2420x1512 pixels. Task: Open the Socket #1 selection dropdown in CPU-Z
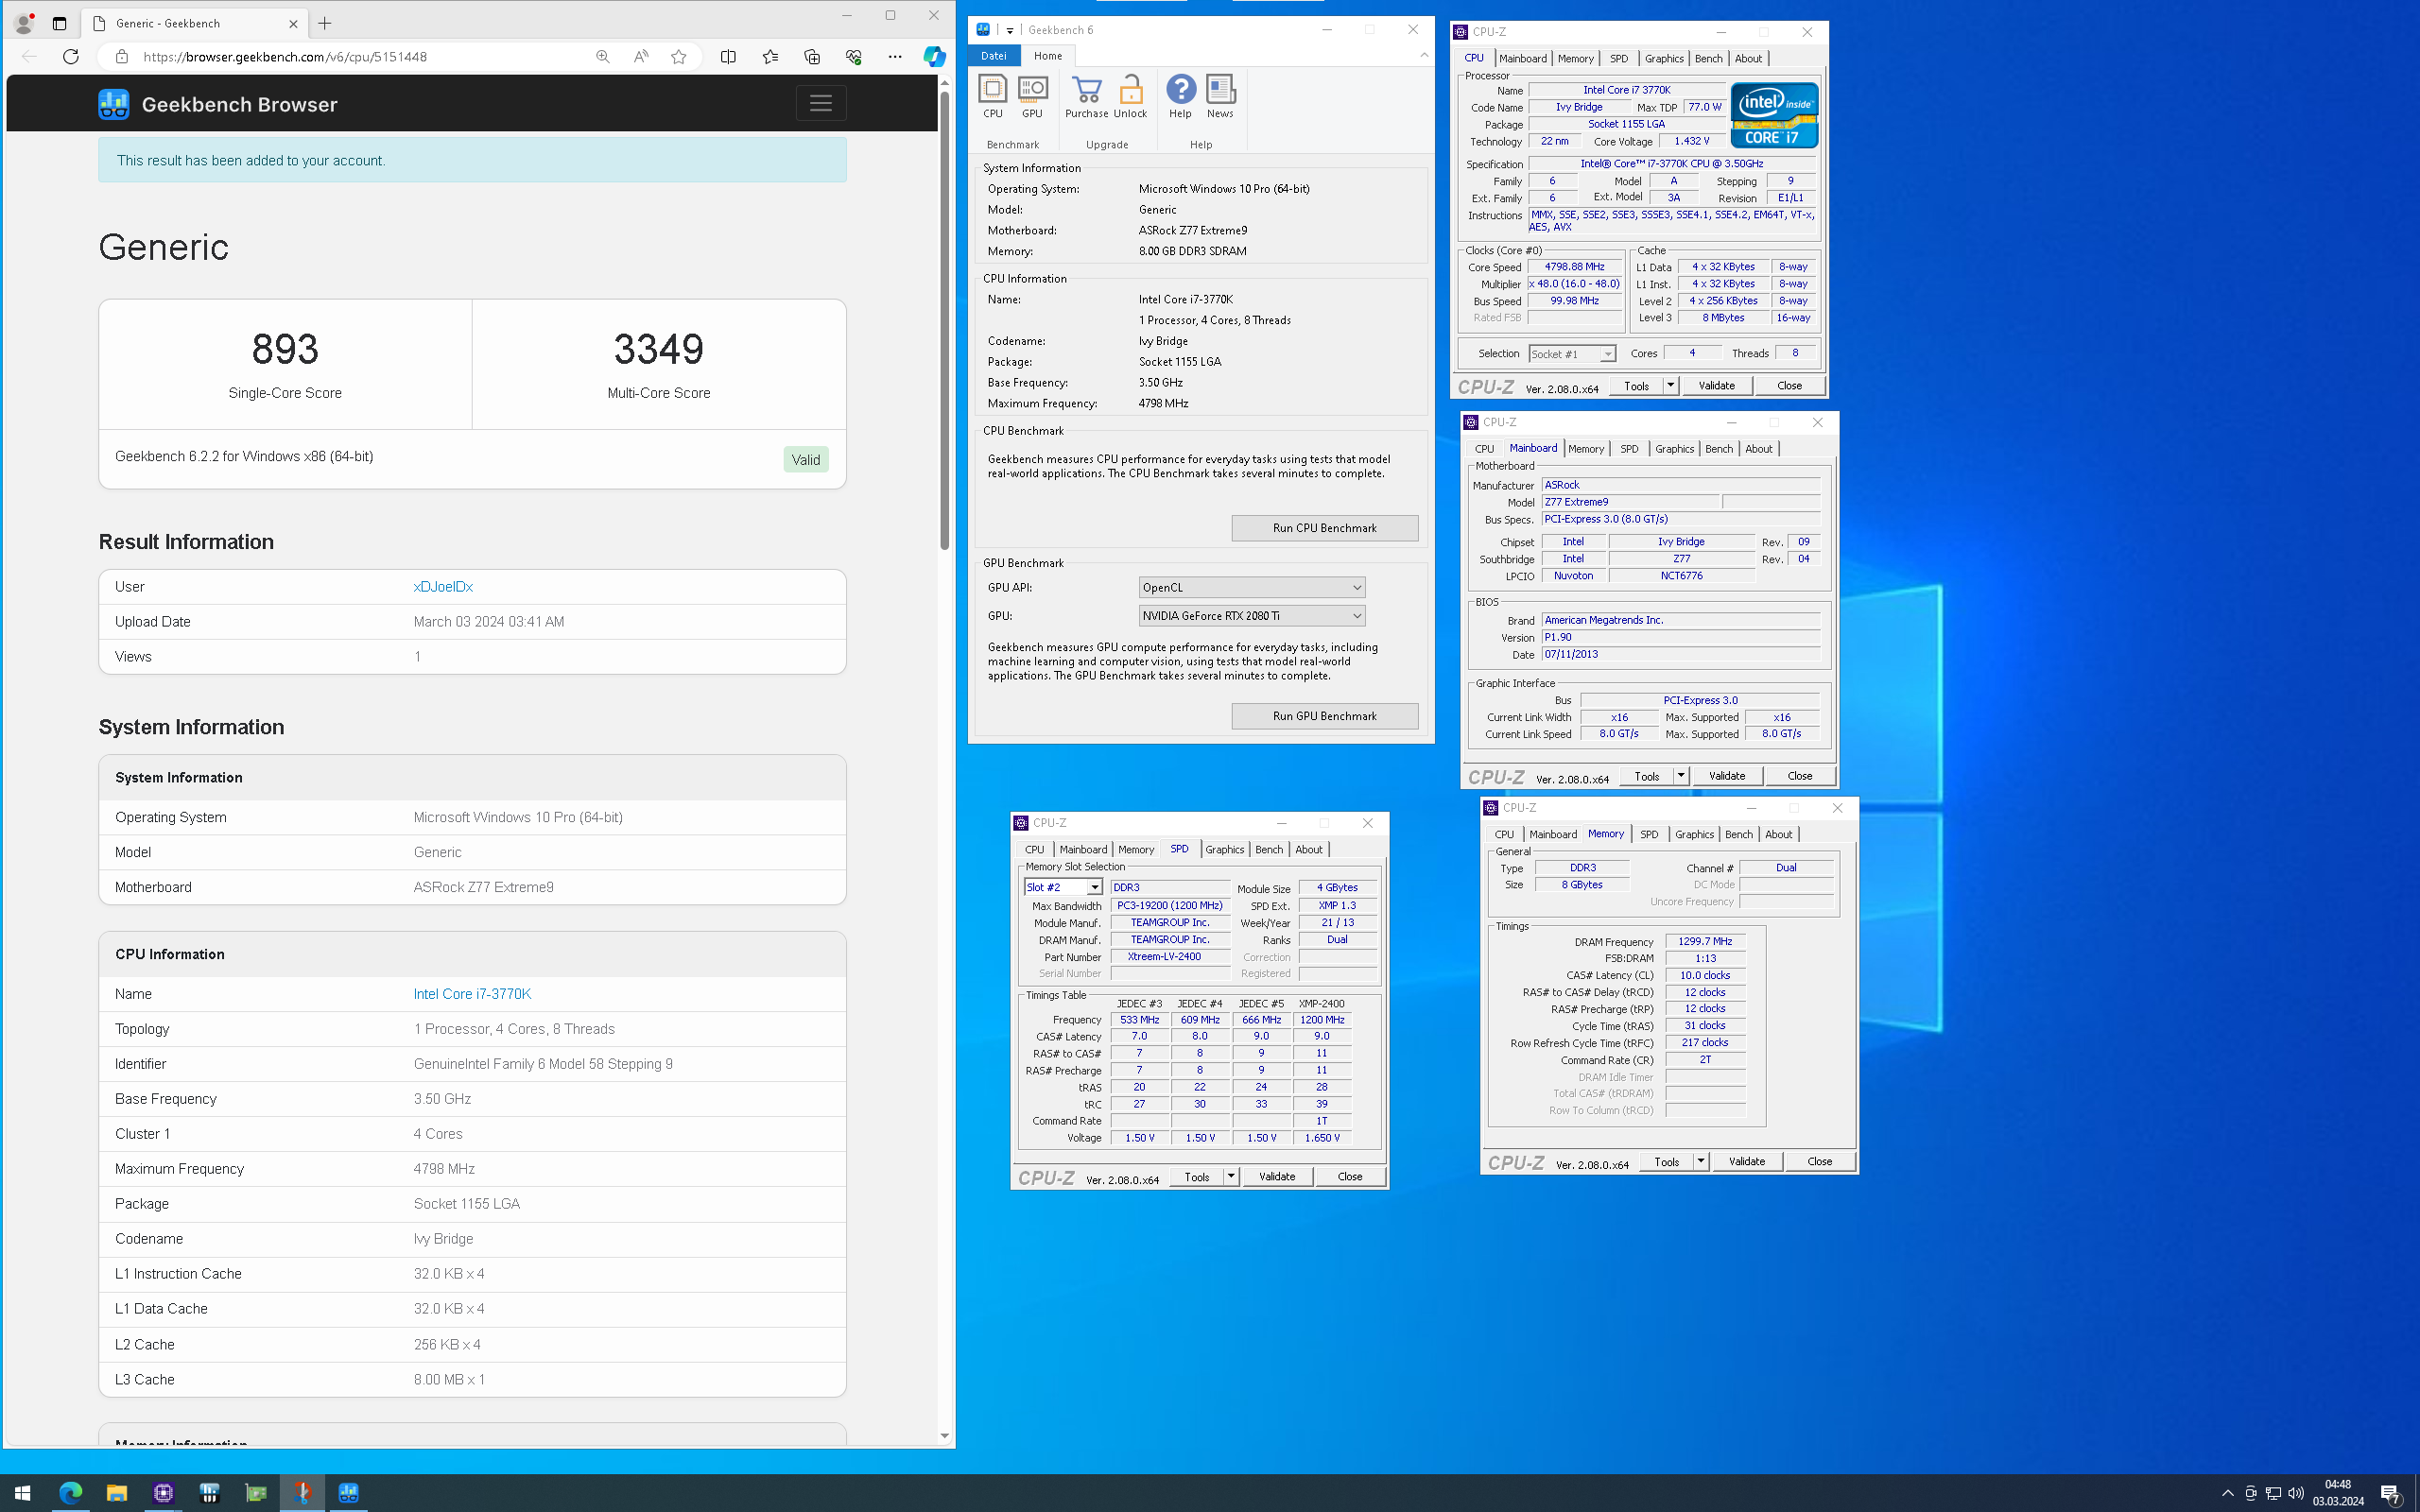point(1571,354)
